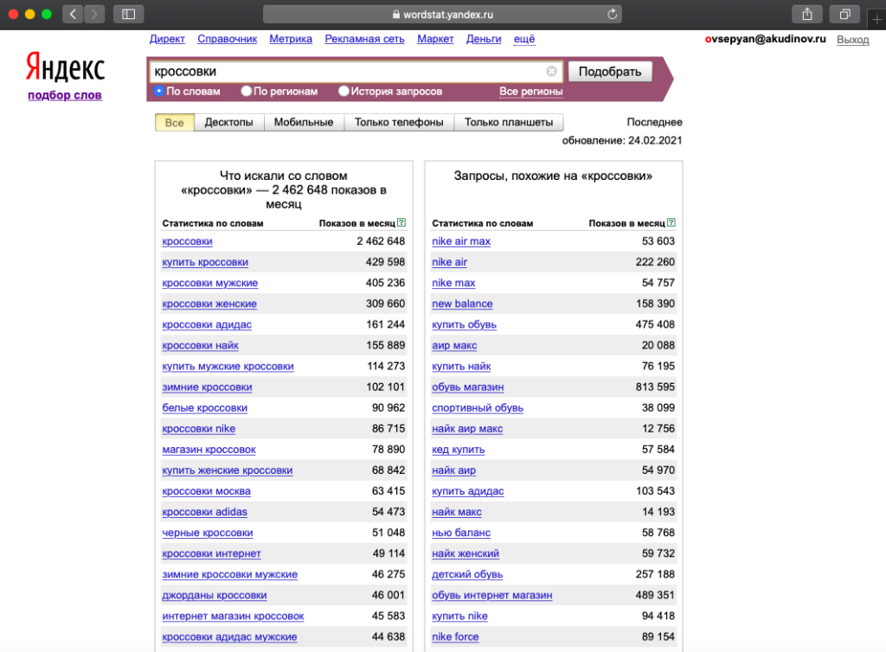Select the 'По регионам' radio button

tap(246, 91)
